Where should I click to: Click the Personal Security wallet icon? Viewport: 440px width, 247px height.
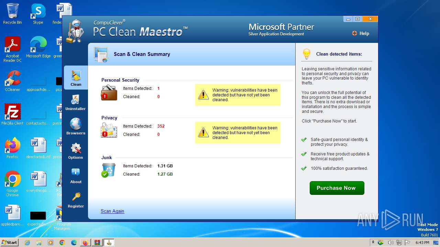click(x=109, y=92)
